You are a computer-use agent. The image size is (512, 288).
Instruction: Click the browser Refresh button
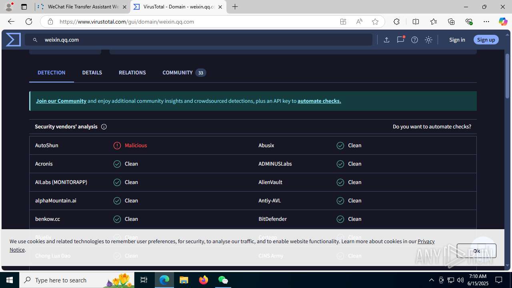click(x=29, y=22)
